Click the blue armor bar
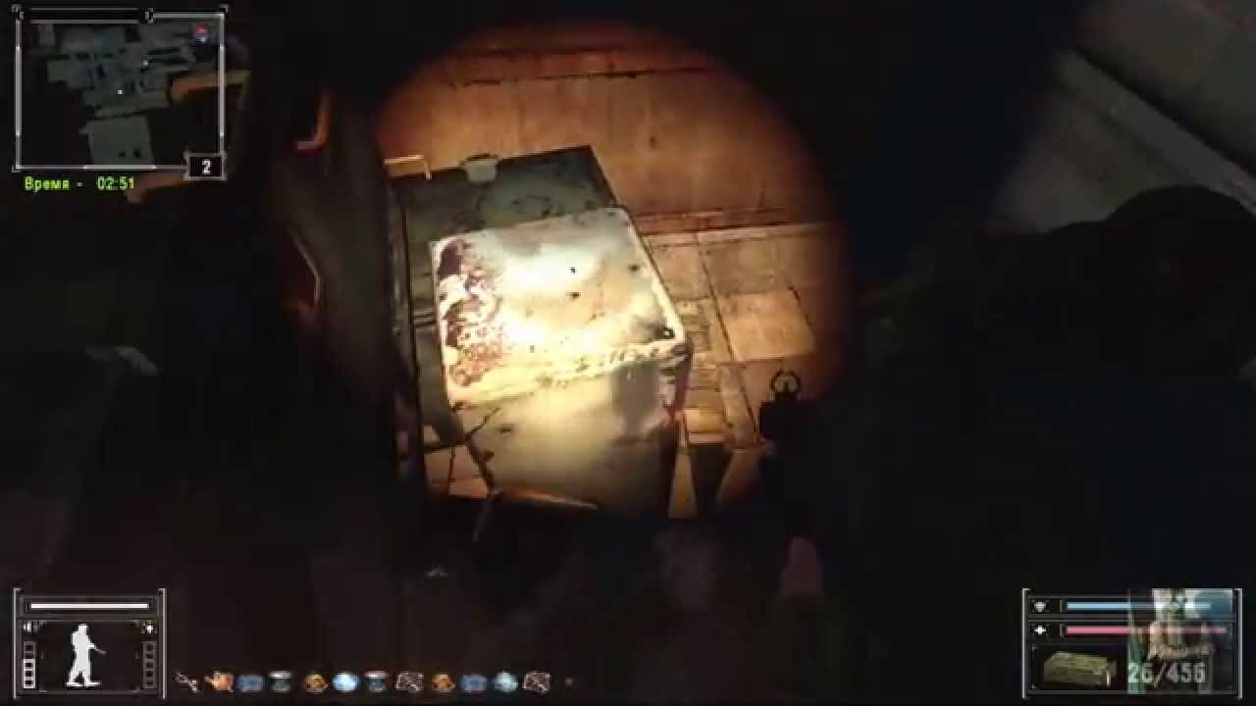 (x=1138, y=606)
